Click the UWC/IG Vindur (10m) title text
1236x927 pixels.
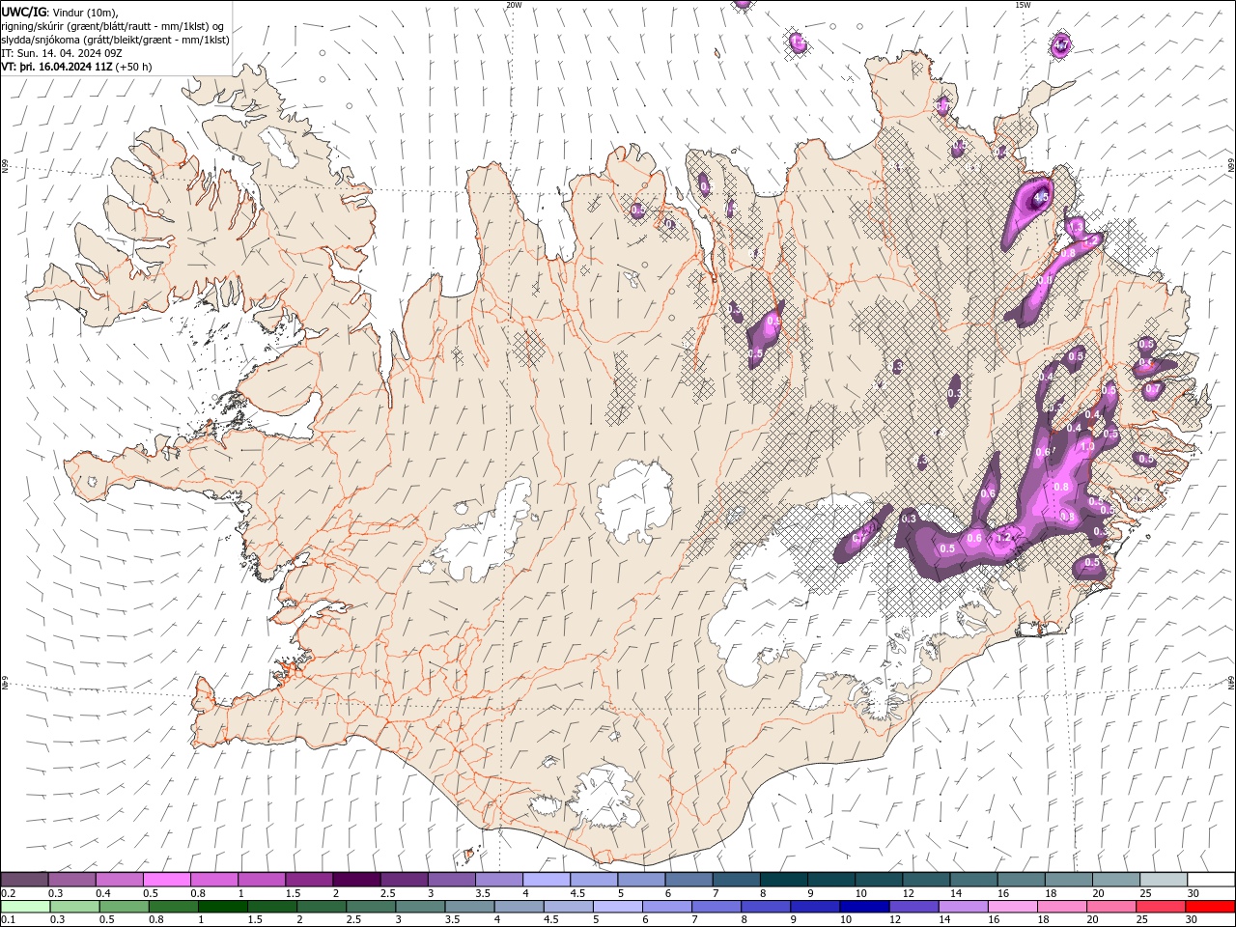pyautogui.click(x=60, y=12)
